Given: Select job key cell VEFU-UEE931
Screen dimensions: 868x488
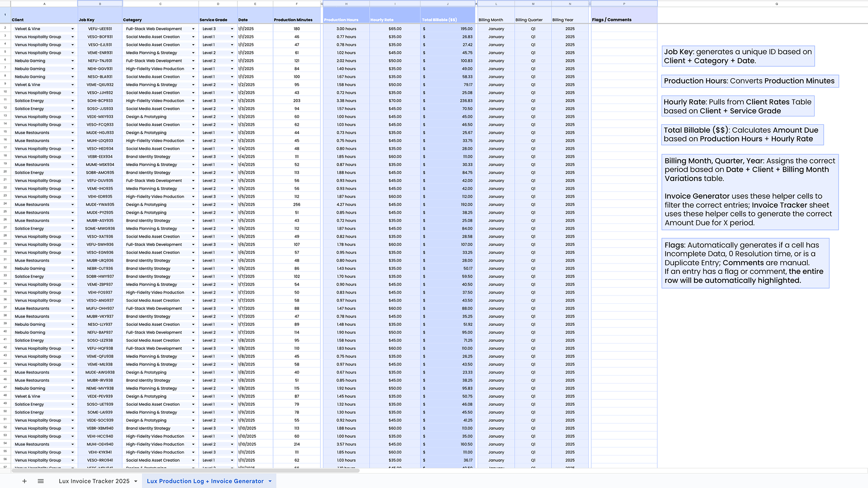Looking at the screenshot, I should point(100,29).
